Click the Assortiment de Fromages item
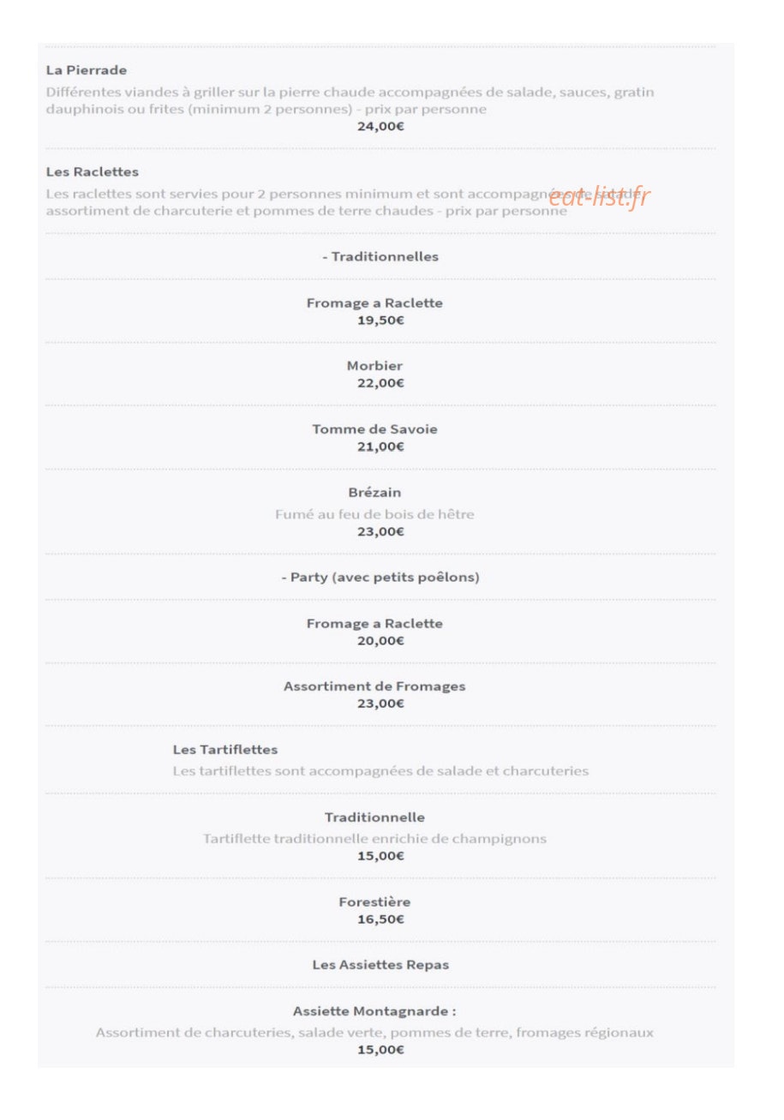Viewport: 784px width, 1120px height. pyautogui.click(x=374, y=686)
